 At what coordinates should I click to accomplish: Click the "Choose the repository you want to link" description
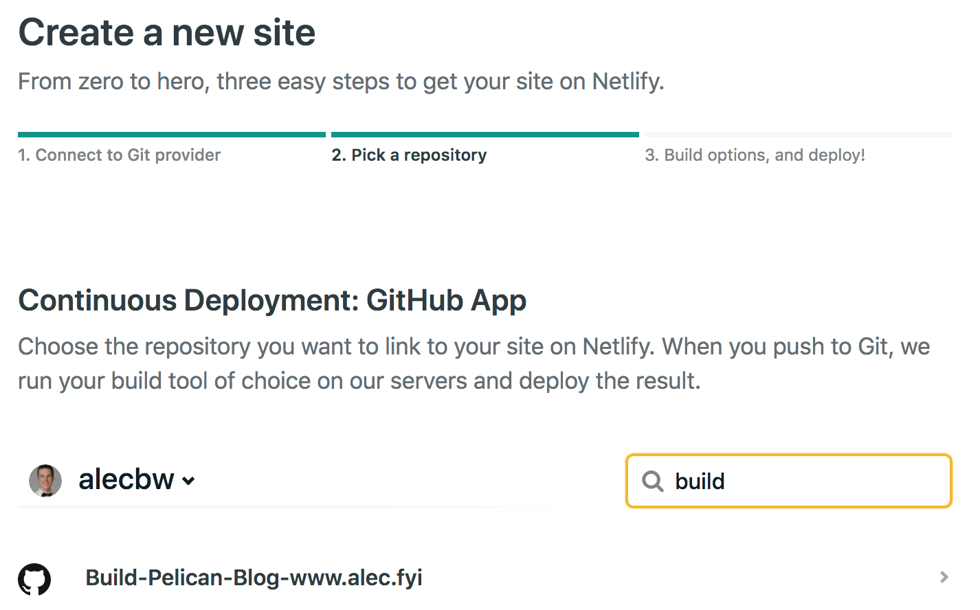[474, 363]
